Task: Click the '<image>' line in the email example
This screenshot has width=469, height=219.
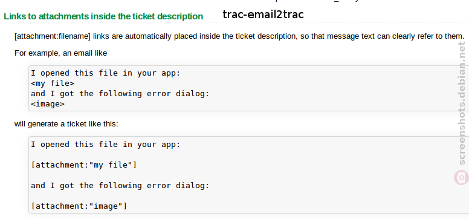Action: coord(48,104)
